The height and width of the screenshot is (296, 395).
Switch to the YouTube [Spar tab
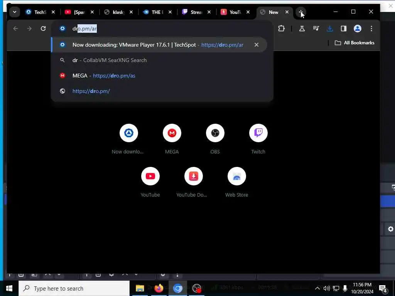point(79,12)
